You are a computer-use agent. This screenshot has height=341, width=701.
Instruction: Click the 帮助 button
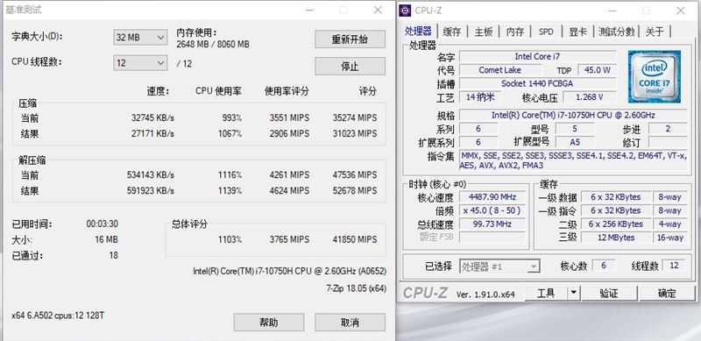pos(269,323)
